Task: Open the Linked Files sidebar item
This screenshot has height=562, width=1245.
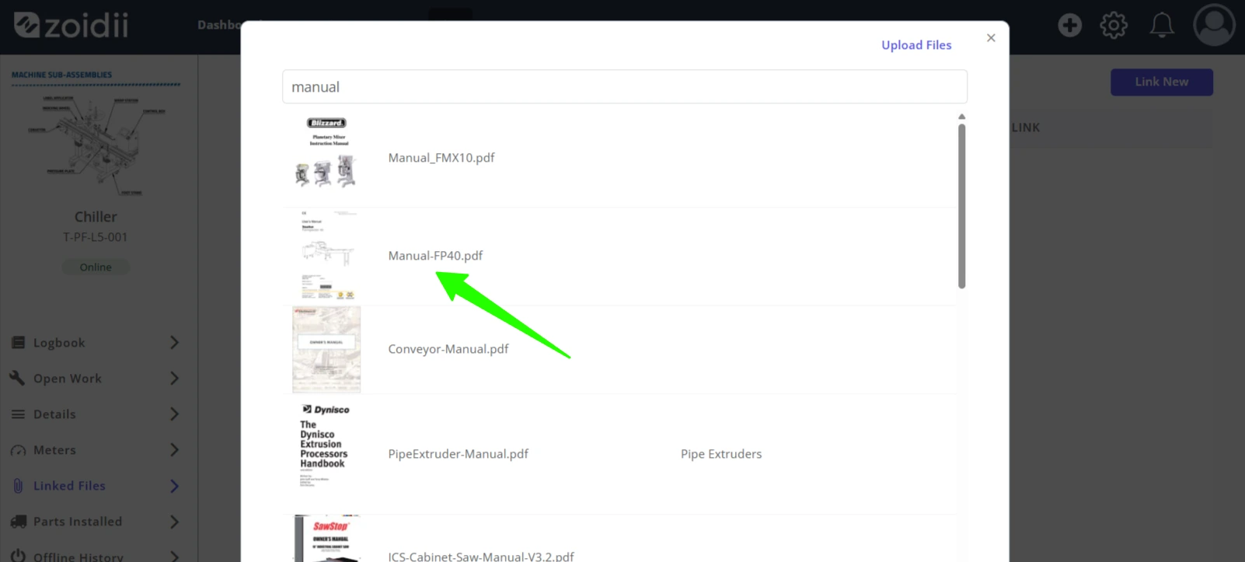Action: (96, 486)
